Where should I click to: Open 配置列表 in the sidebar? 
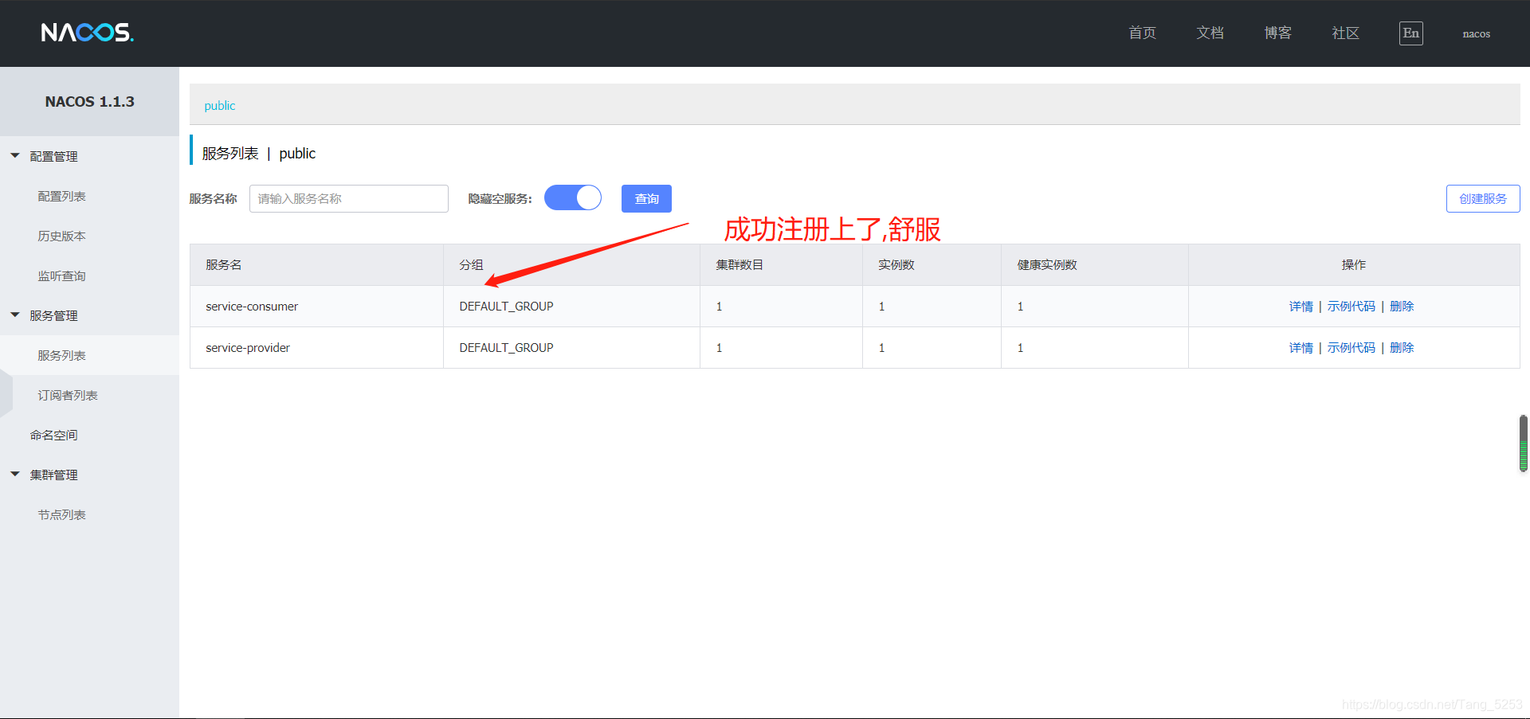tap(61, 196)
